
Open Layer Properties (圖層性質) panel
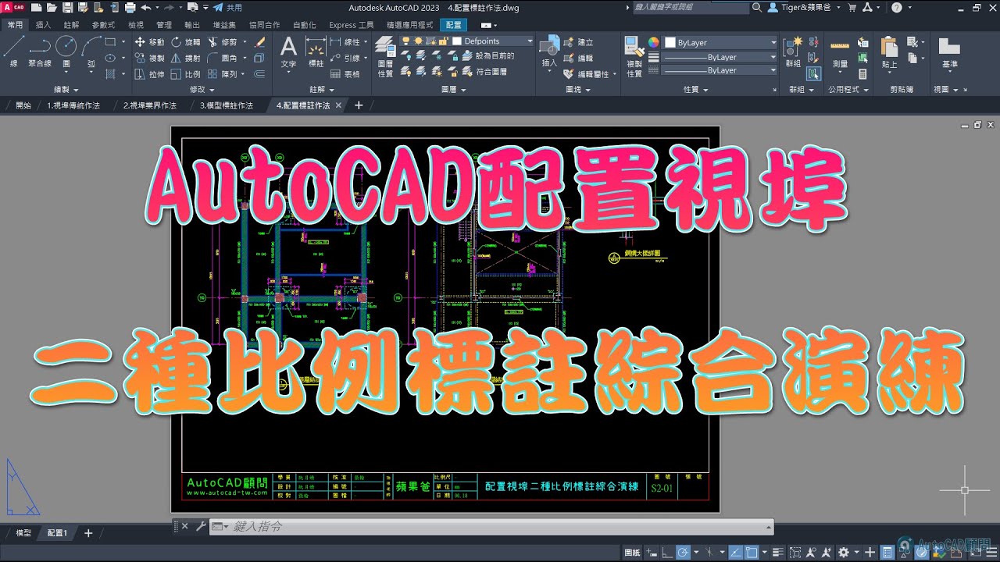point(385,57)
